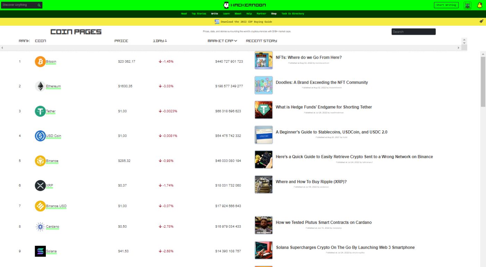The width and height of the screenshot is (486, 267).
Task: Click the coin logo in the $285,32 Binance row
Action: click(x=40, y=161)
